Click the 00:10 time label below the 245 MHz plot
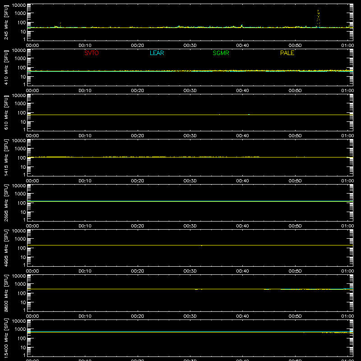 point(85,46)
